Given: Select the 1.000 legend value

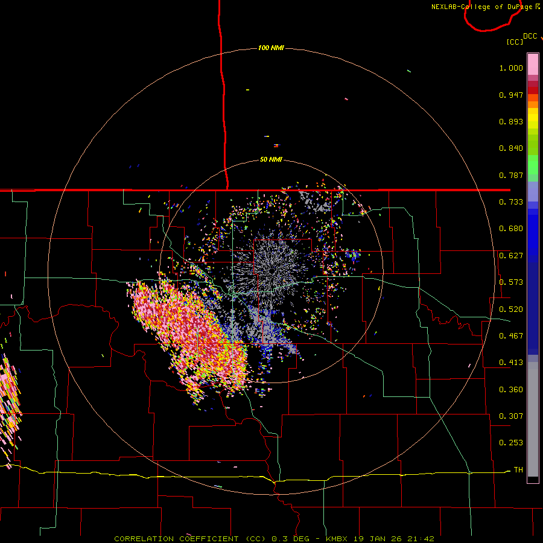Looking at the screenshot, I should click(511, 68).
